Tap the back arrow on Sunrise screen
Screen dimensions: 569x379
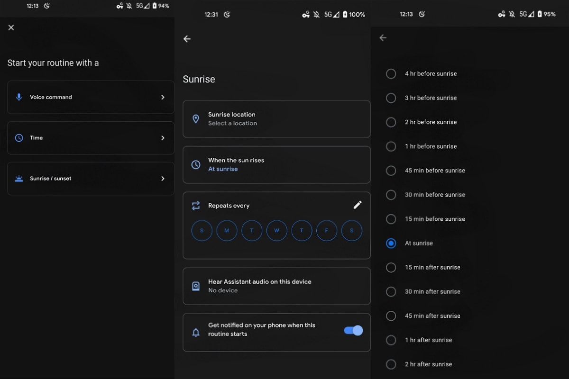(x=187, y=39)
